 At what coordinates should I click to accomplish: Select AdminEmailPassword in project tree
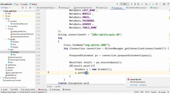(x=20, y=24)
